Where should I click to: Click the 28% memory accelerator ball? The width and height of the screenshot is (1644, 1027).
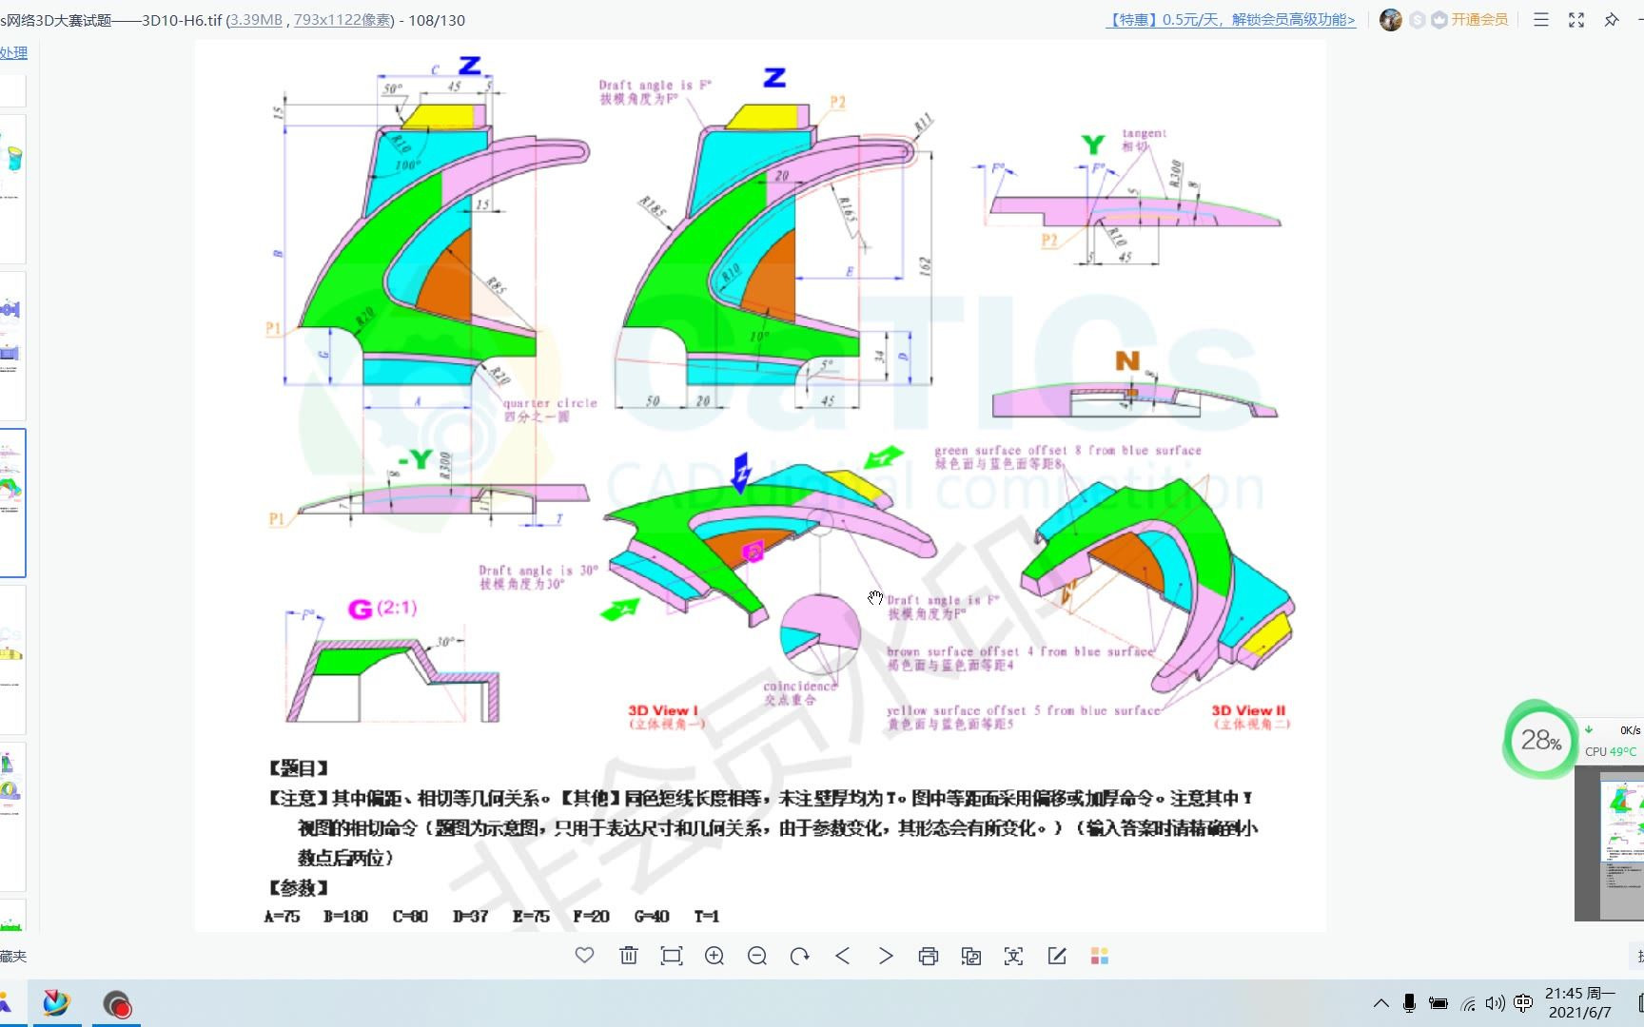point(1539,740)
